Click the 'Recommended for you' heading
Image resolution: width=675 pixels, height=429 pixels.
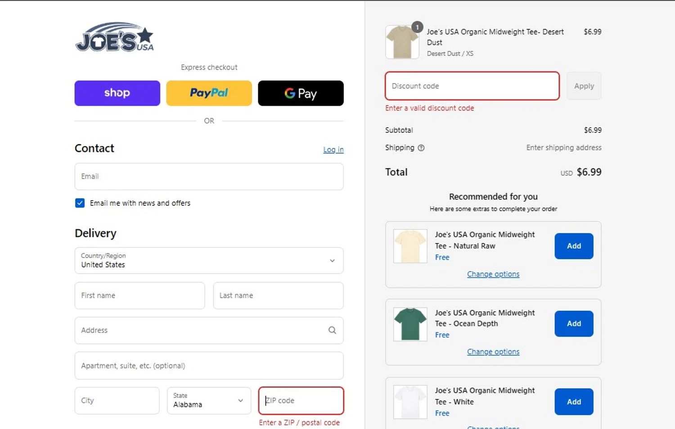pyautogui.click(x=493, y=197)
